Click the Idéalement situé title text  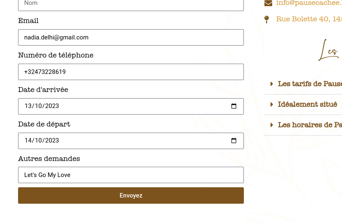[308, 104]
